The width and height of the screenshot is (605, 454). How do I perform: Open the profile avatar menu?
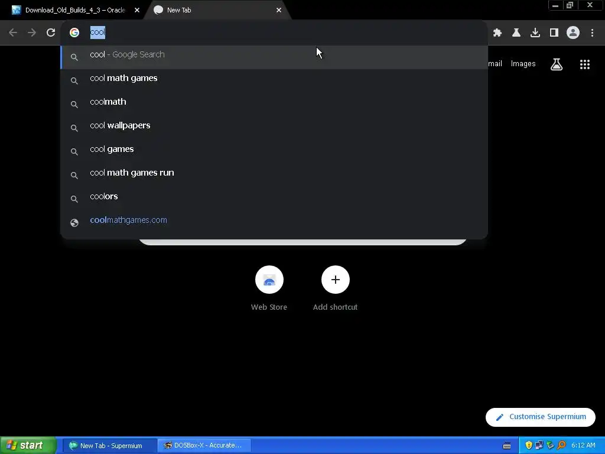pyautogui.click(x=573, y=33)
